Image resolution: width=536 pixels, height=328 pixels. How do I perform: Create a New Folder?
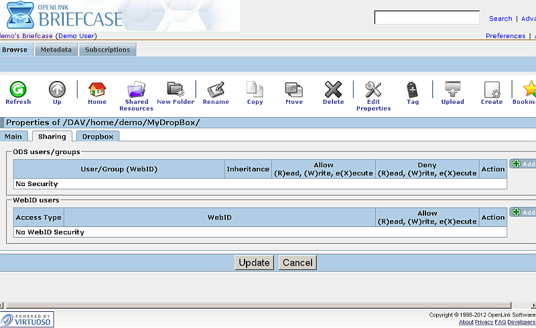tap(176, 90)
